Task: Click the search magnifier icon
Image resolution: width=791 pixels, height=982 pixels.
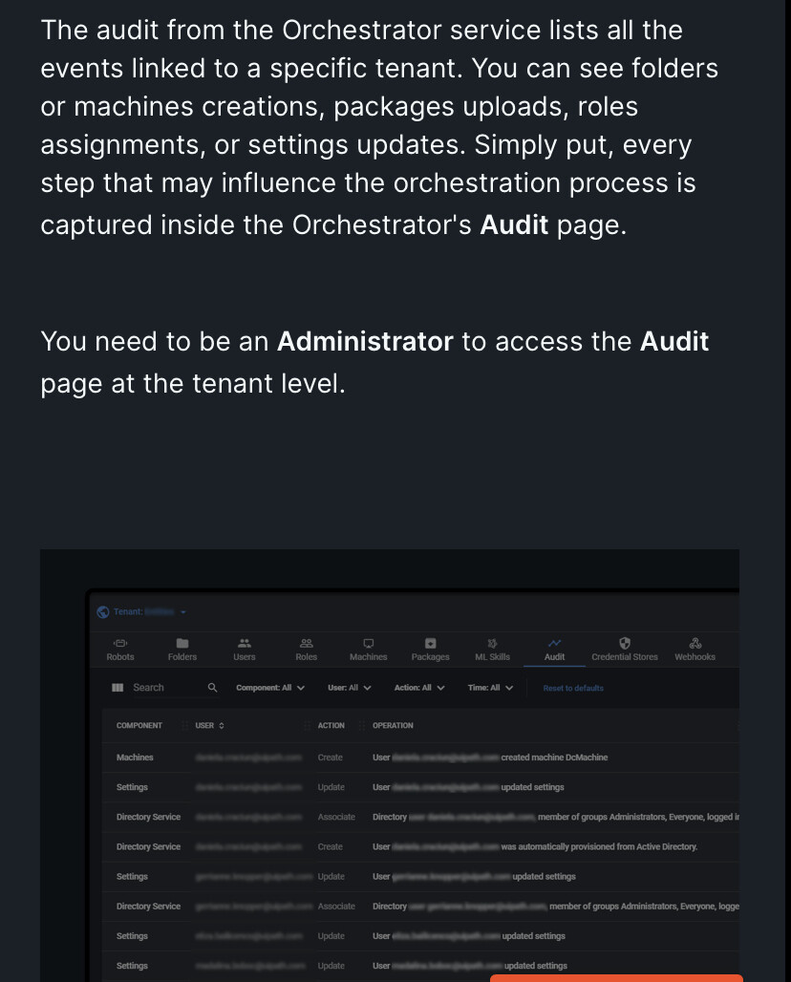Action: pyautogui.click(x=212, y=688)
